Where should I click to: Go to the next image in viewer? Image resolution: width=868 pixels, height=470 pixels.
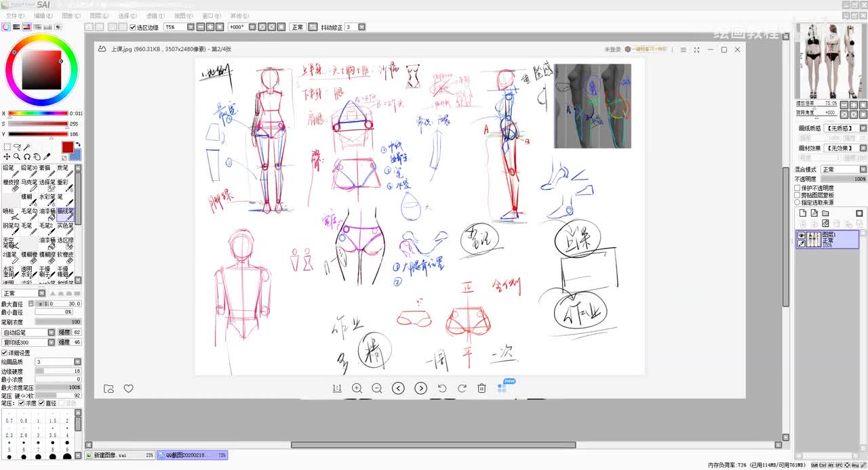pyautogui.click(x=420, y=388)
